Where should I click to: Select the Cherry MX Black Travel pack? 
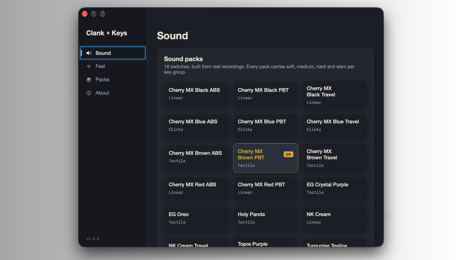(335, 95)
